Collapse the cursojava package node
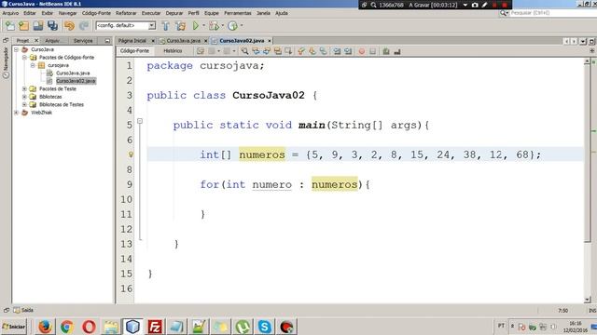The height and width of the screenshot is (335, 597). coord(33,65)
